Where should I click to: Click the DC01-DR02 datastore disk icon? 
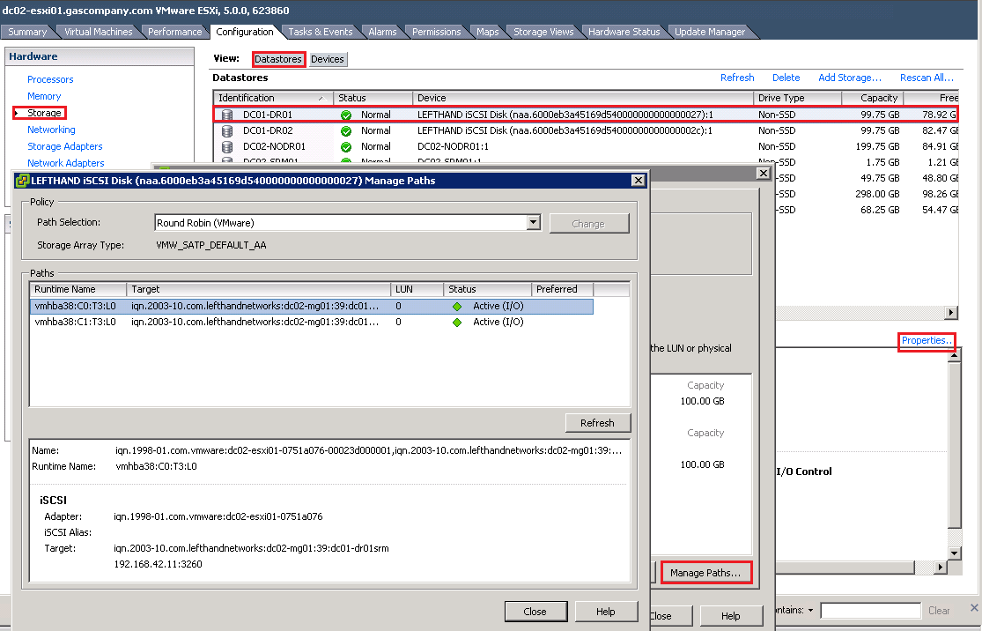click(226, 130)
